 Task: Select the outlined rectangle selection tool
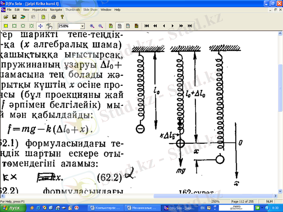coord(14,26)
